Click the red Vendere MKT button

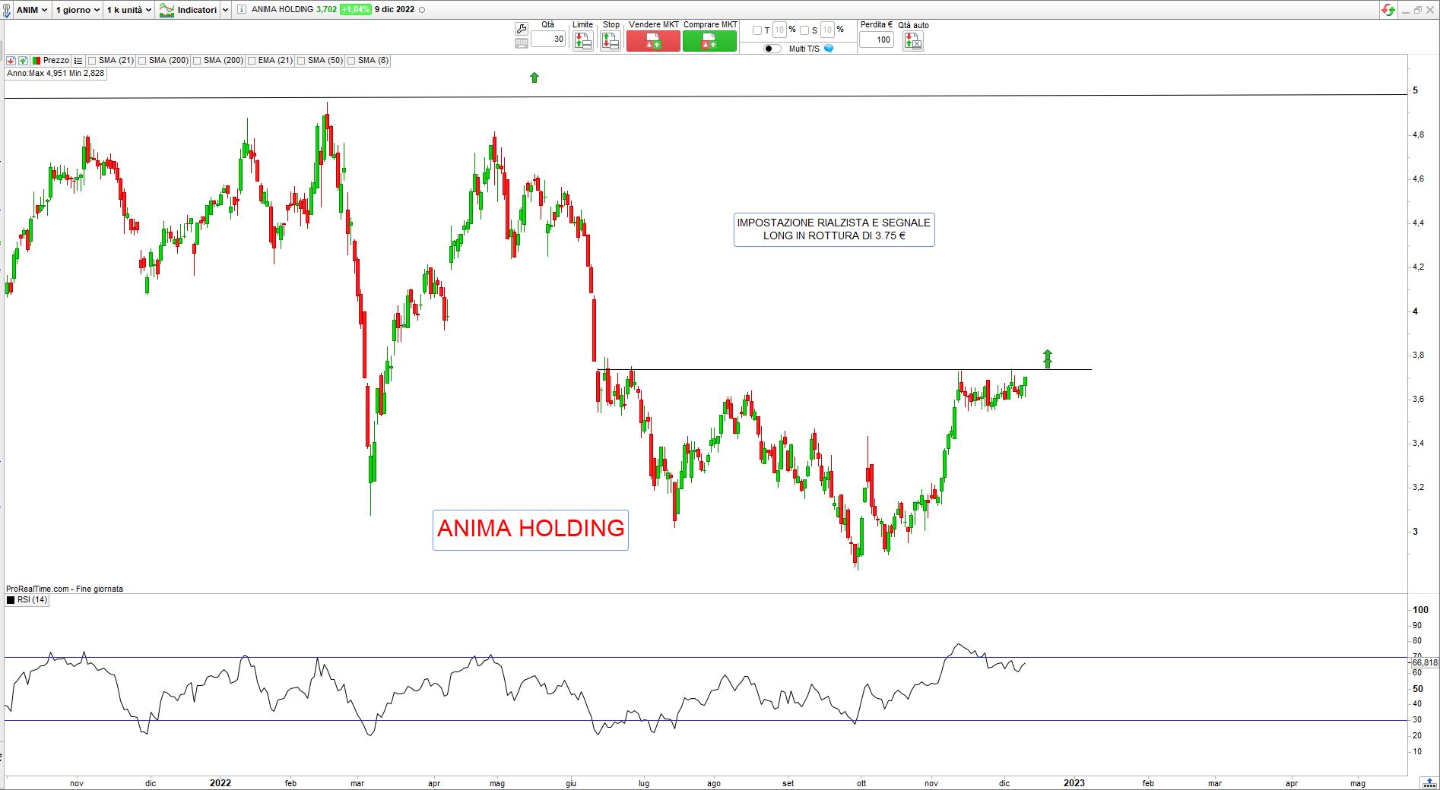(653, 42)
